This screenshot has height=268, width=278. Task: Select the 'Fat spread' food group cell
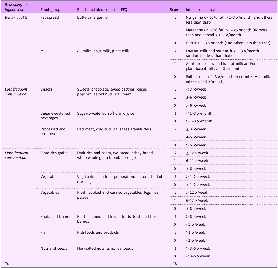click(x=50, y=18)
